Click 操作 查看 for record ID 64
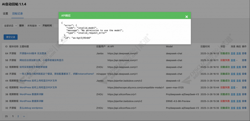The height and width of the screenshot is (121, 250). point(244,53)
